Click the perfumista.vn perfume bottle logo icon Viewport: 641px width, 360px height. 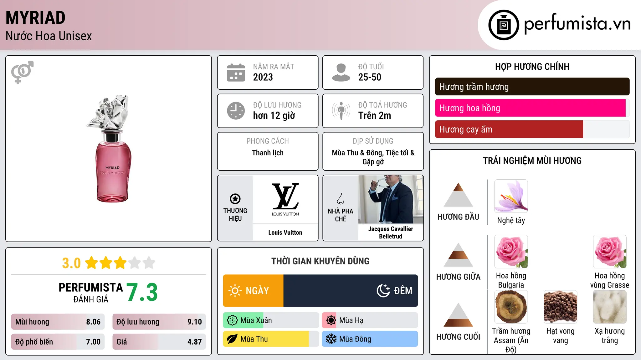pyautogui.click(x=504, y=25)
